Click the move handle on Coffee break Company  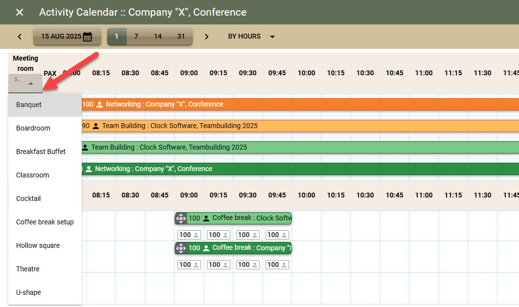click(181, 248)
